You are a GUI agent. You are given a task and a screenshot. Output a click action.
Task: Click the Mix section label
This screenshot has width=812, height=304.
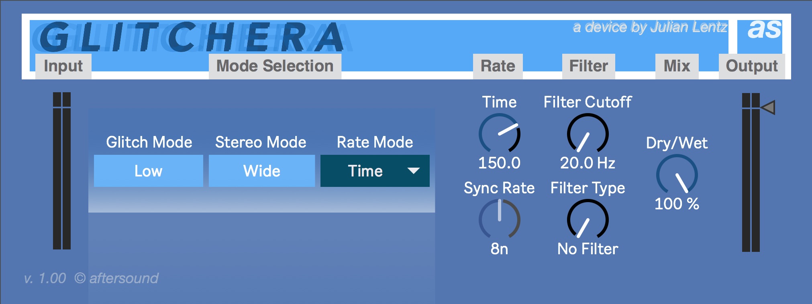click(x=677, y=66)
